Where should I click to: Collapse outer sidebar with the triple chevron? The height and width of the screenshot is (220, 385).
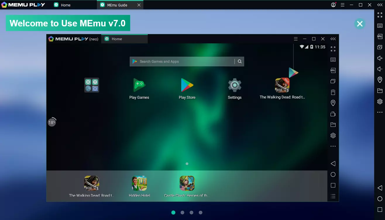tap(380, 5)
